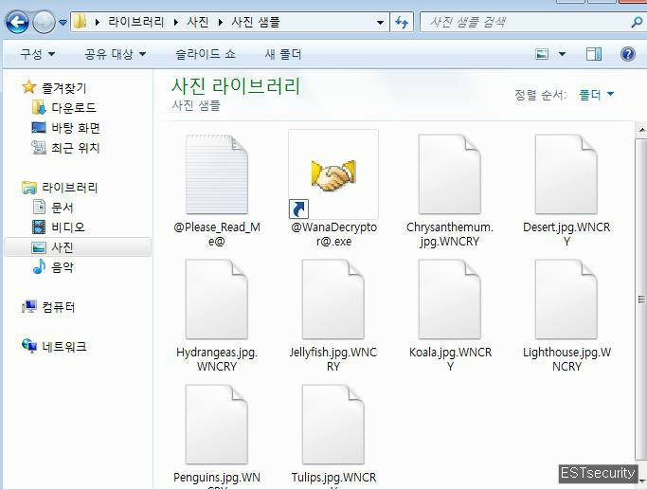647x490 pixels.
Task: Toggle the preview pane icon
Action: (x=594, y=54)
